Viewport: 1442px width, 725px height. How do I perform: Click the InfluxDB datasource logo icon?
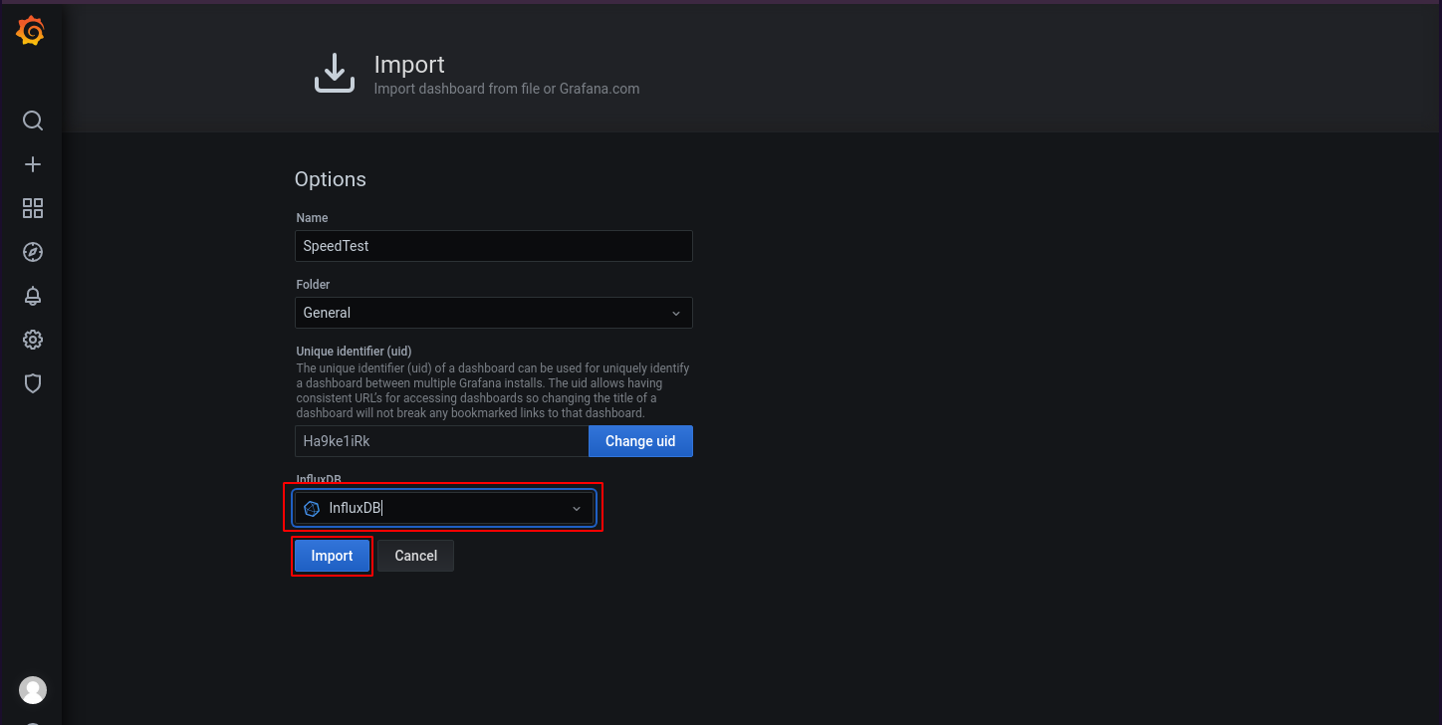[312, 509]
